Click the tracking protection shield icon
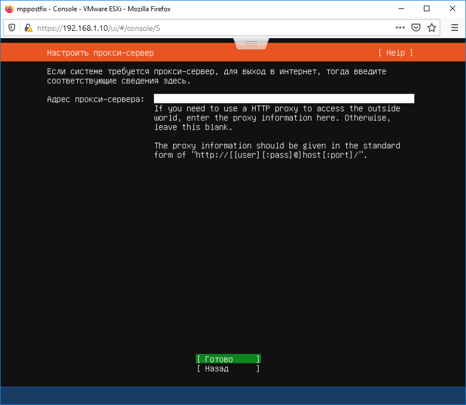 [11, 27]
